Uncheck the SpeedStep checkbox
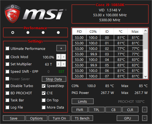 click(x=43, y=86)
